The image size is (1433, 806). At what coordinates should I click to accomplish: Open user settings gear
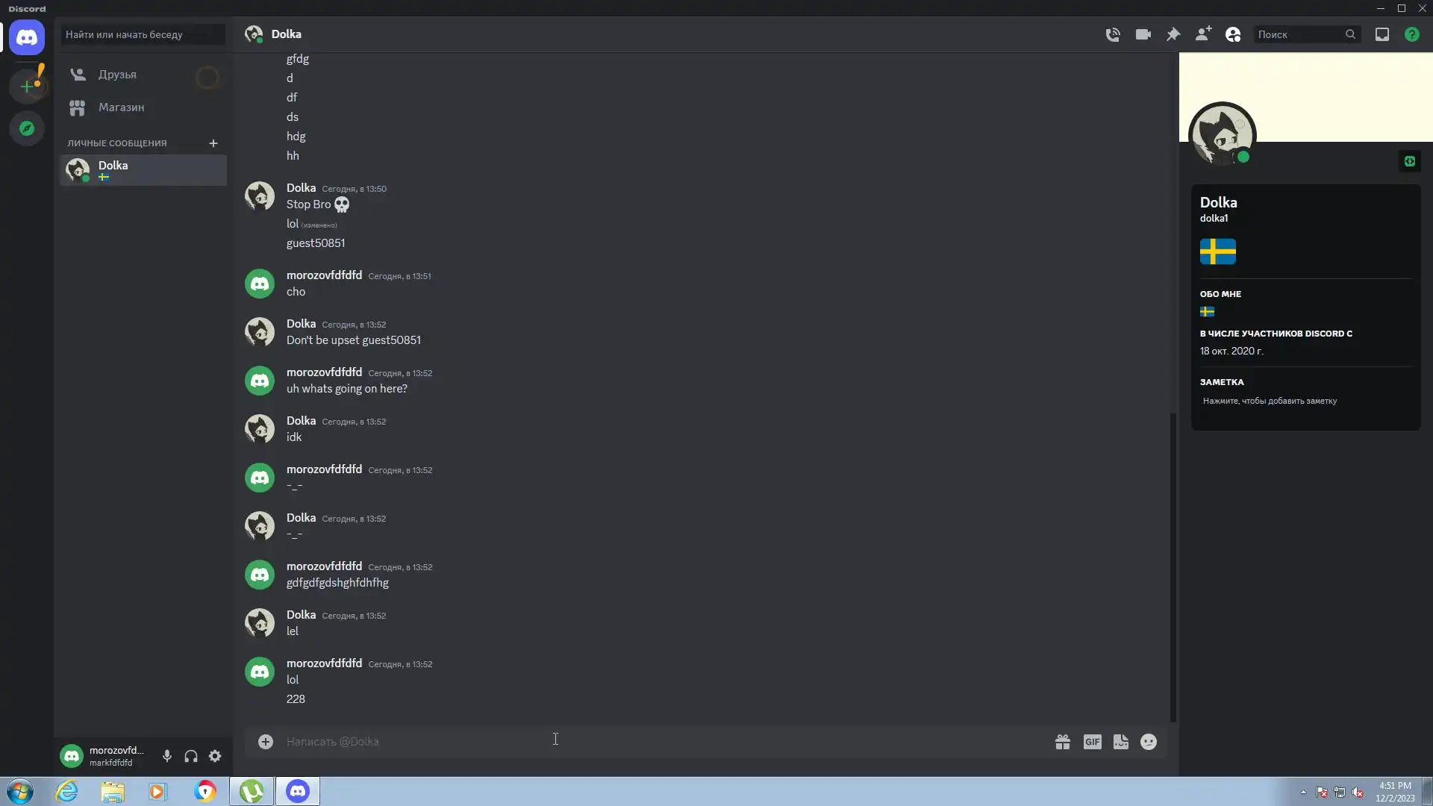[x=215, y=756]
